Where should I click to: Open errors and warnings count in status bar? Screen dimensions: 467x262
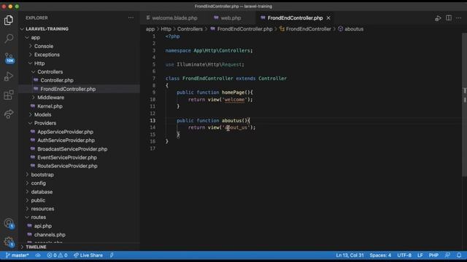click(57, 255)
